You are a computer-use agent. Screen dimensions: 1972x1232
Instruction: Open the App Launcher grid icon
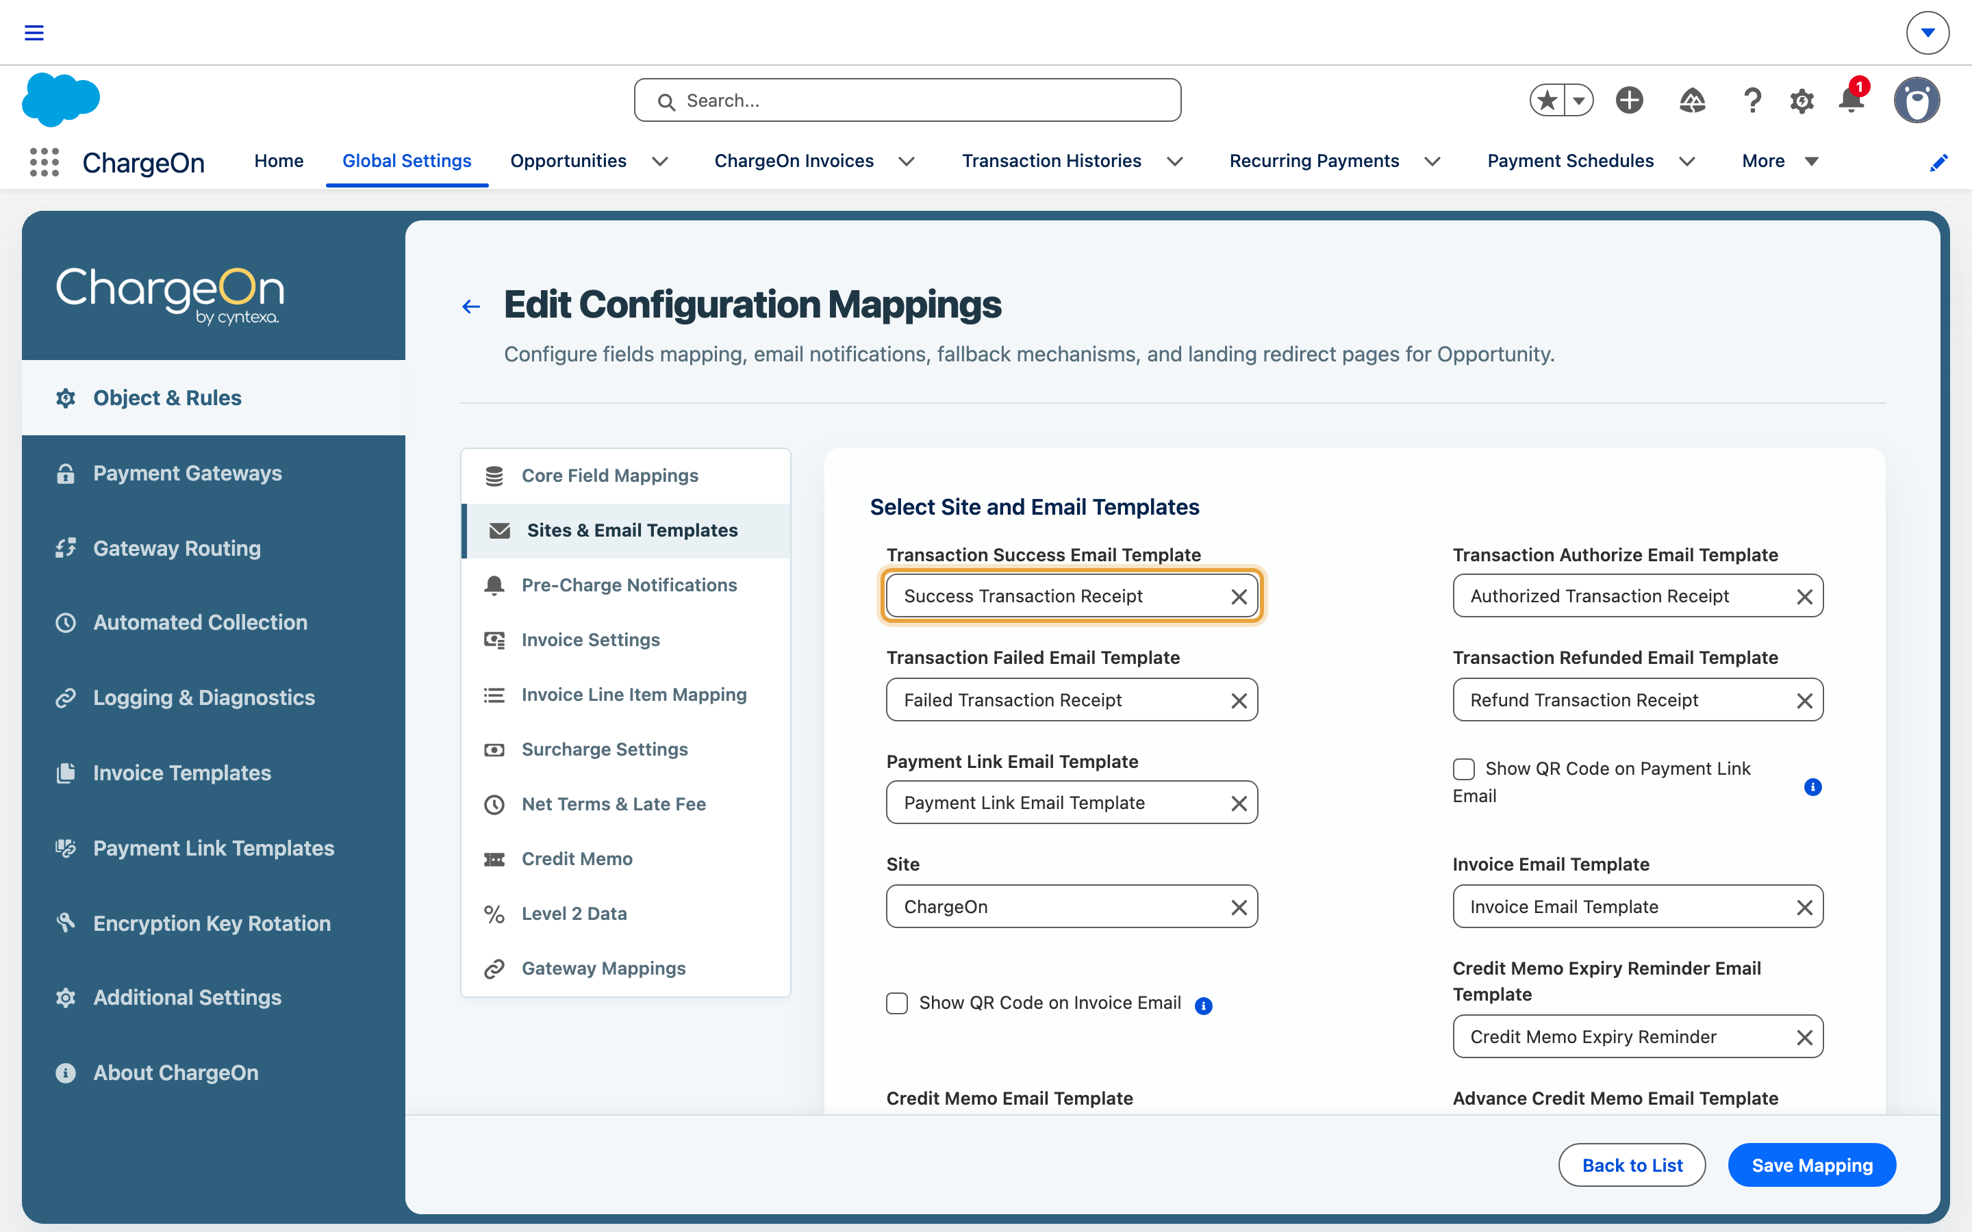[x=44, y=162]
